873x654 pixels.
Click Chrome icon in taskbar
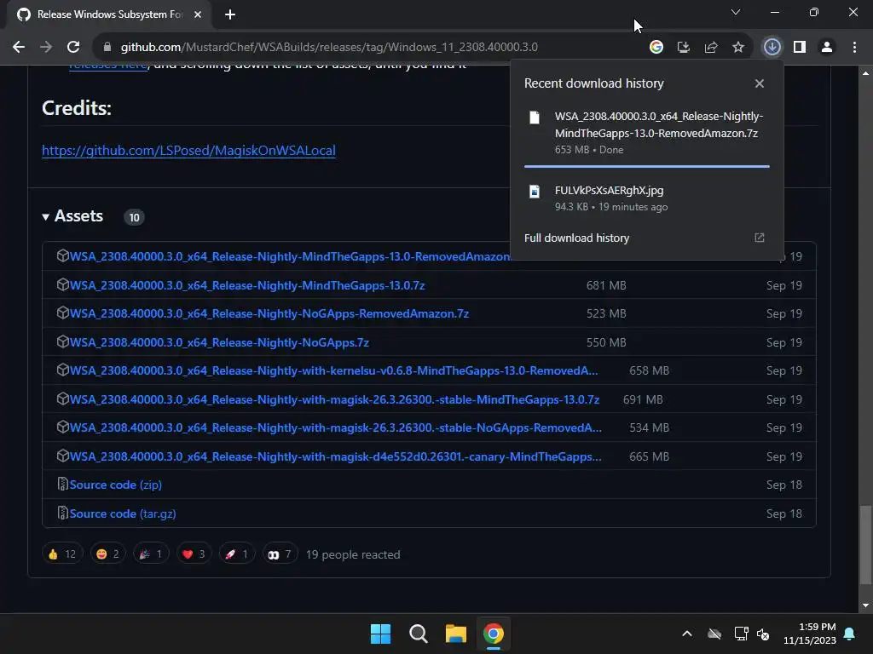[x=494, y=634]
